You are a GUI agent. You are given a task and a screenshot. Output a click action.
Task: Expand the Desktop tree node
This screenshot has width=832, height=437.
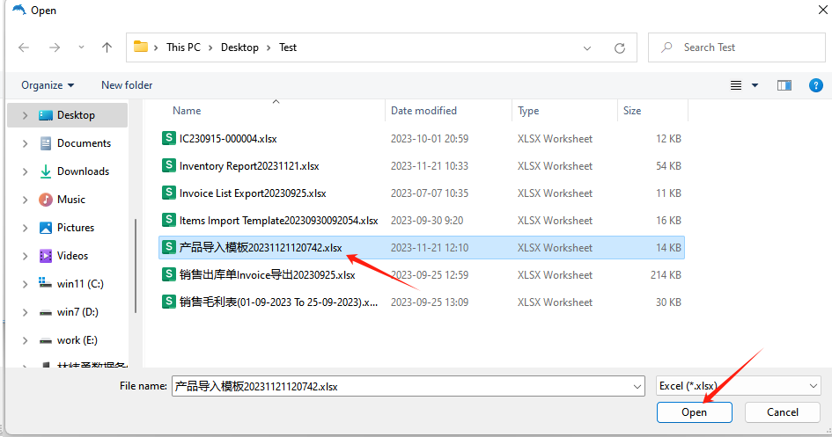tap(25, 115)
